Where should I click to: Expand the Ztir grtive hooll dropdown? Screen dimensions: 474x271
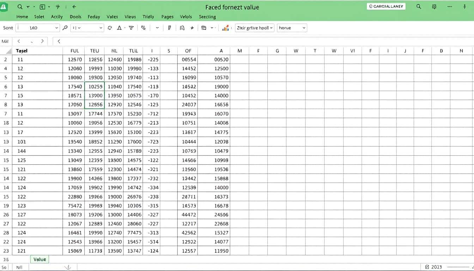click(x=255, y=28)
